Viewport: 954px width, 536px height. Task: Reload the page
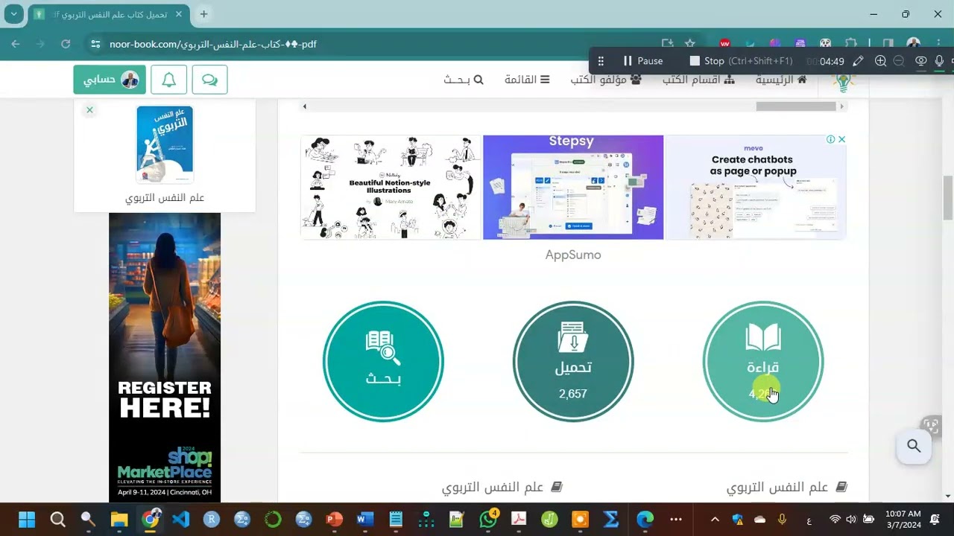(66, 44)
